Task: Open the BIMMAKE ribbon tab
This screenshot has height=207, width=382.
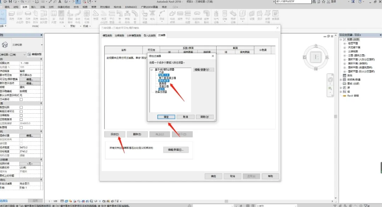Action: [x=131, y=7]
